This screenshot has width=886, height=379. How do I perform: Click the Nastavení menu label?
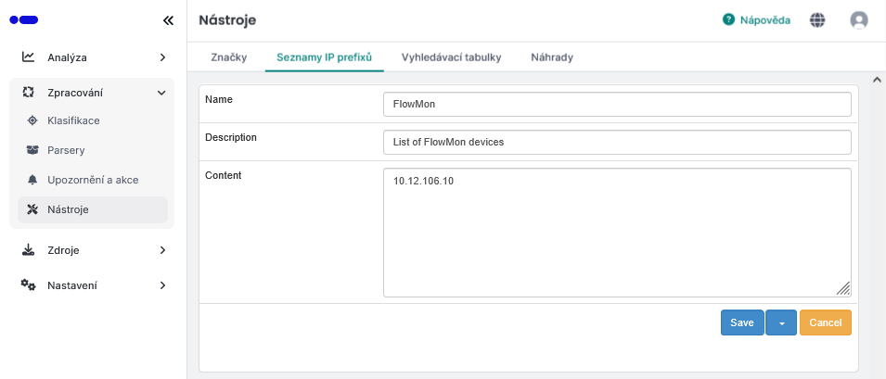coord(72,285)
